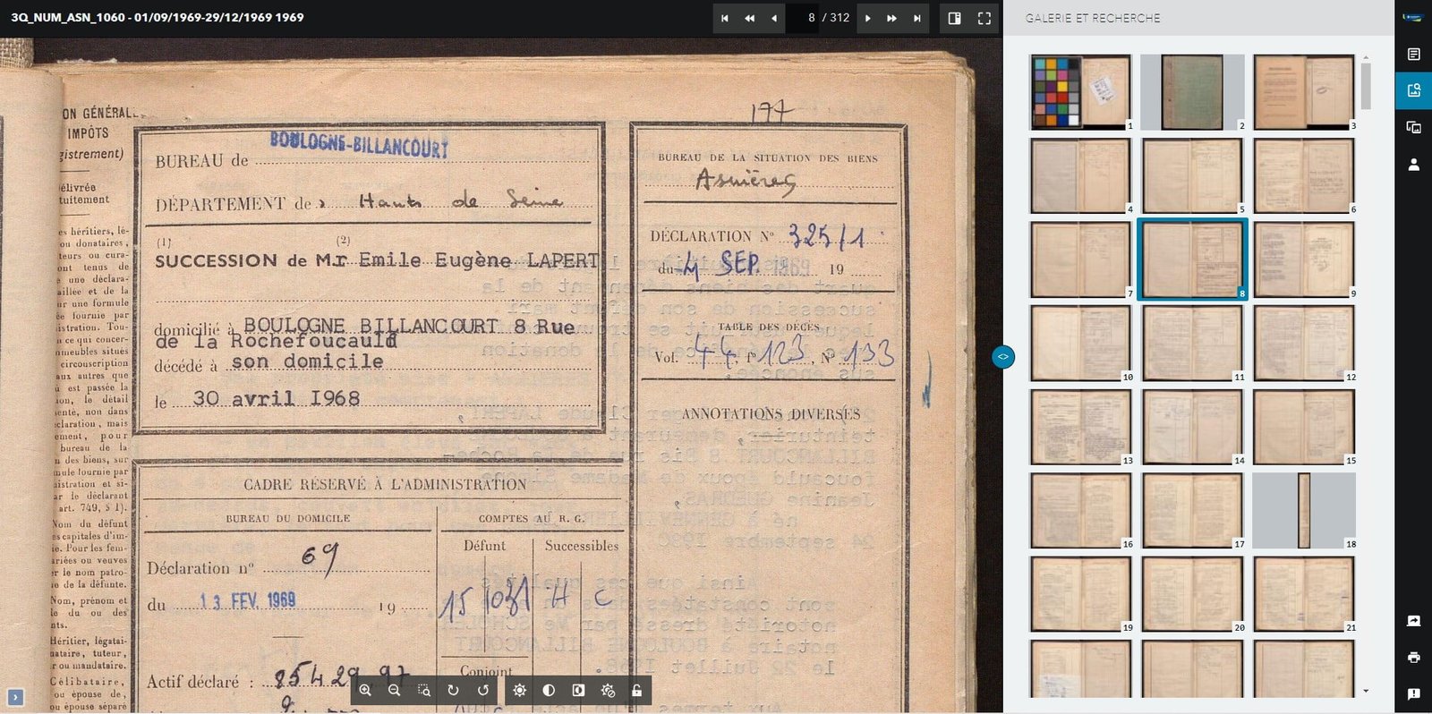
Task: Zoom in on the document image
Action: (365, 690)
